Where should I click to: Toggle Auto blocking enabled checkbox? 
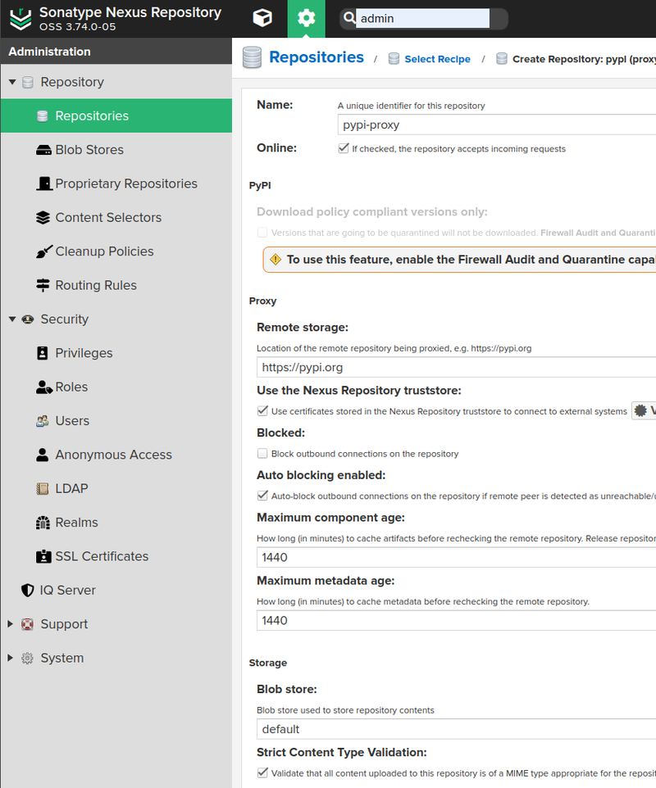coord(262,496)
